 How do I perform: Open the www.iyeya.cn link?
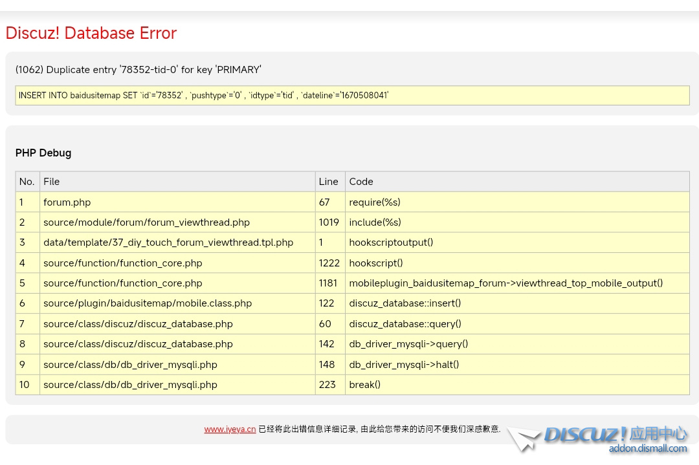(230, 429)
